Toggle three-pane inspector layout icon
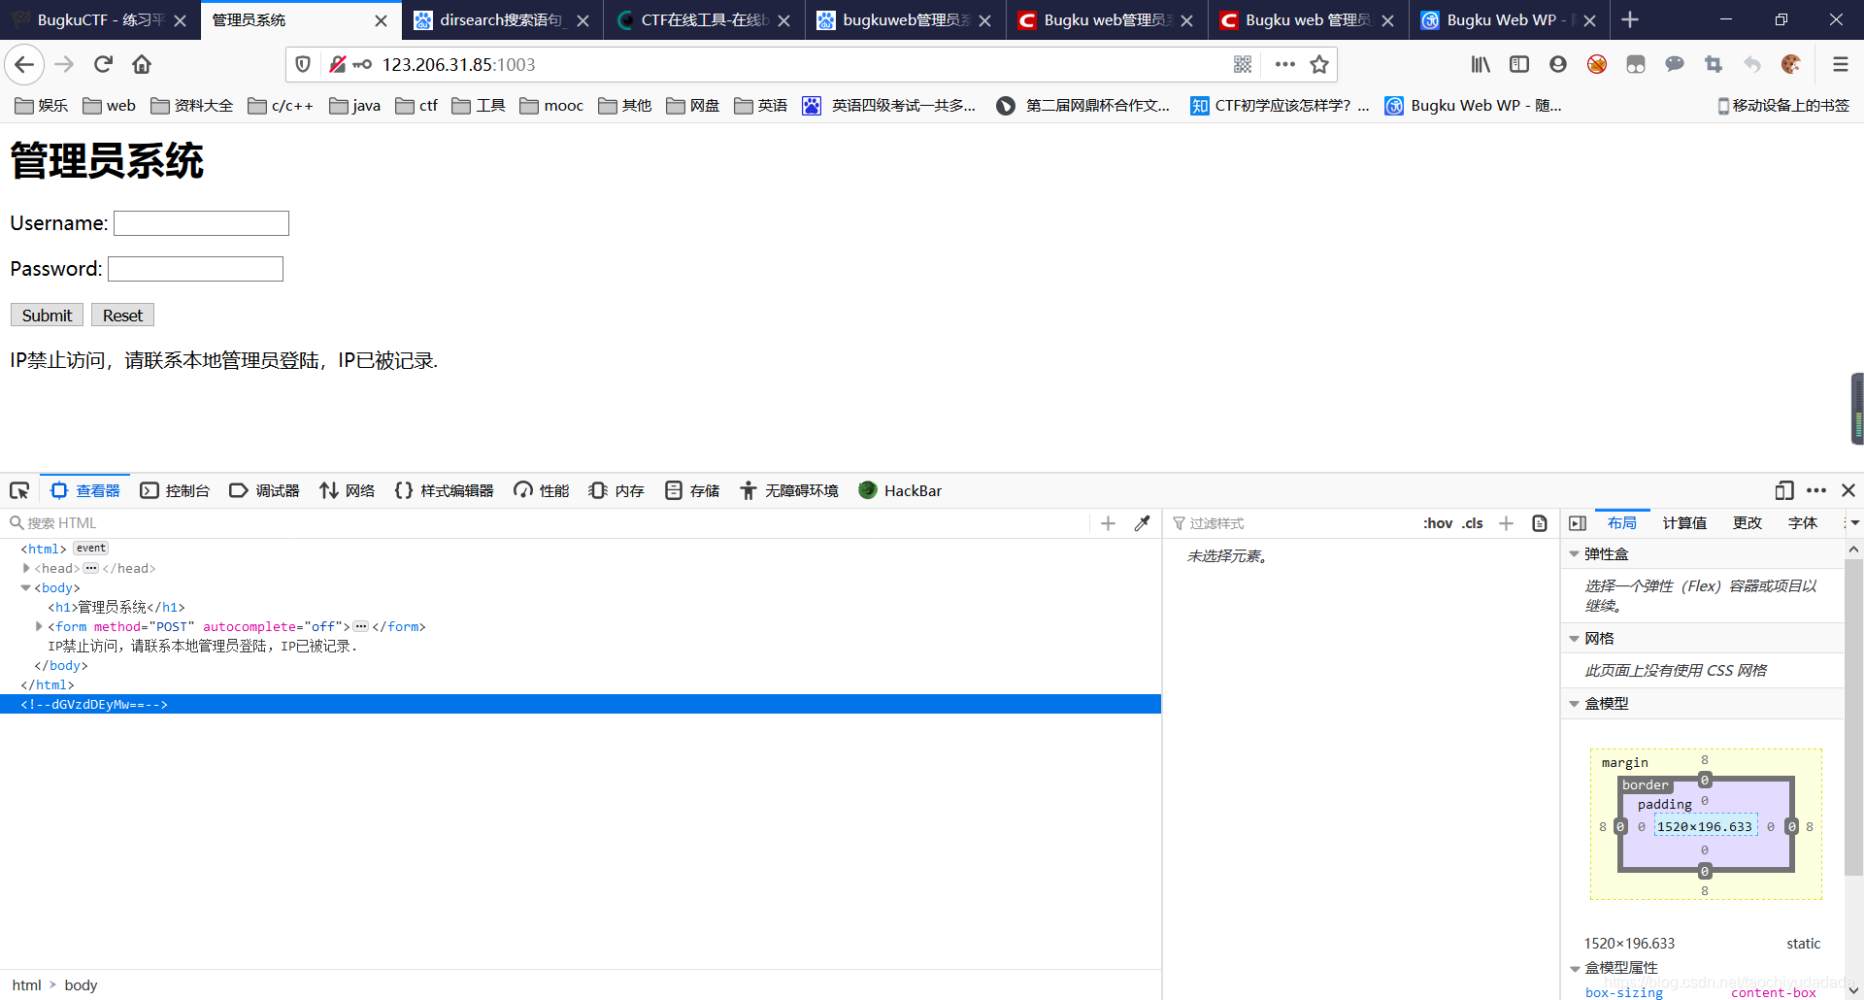 [x=1578, y=523]
